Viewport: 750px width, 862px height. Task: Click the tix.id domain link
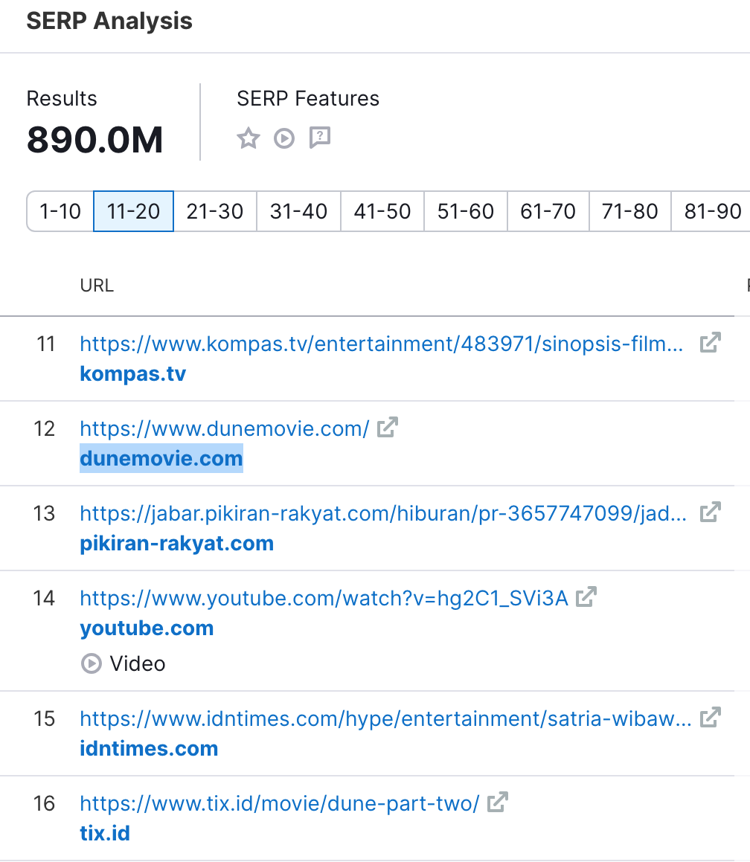pos(105,834)
